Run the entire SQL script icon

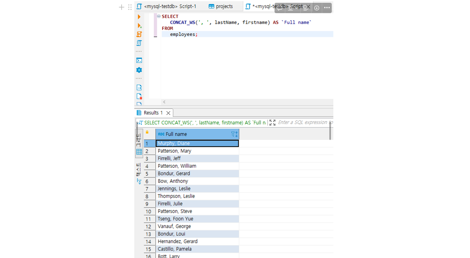click(139, 34)
